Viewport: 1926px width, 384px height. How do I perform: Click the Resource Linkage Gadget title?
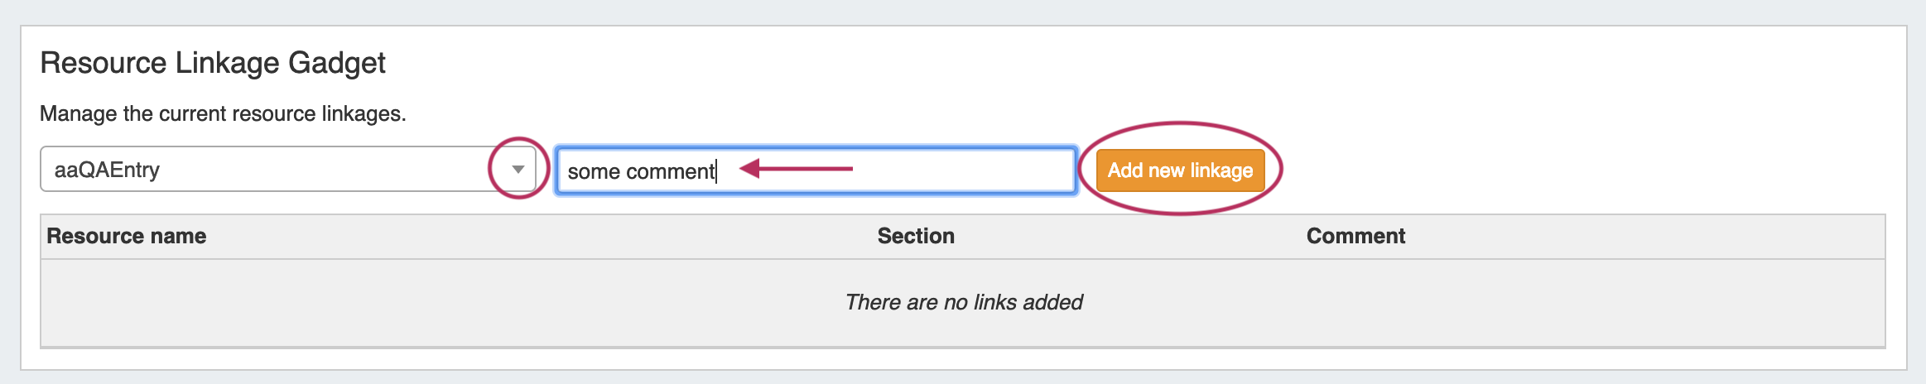tap(213, 63)
